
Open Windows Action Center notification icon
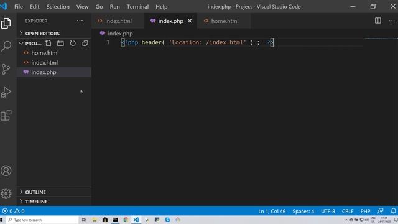tap(396, 220)
